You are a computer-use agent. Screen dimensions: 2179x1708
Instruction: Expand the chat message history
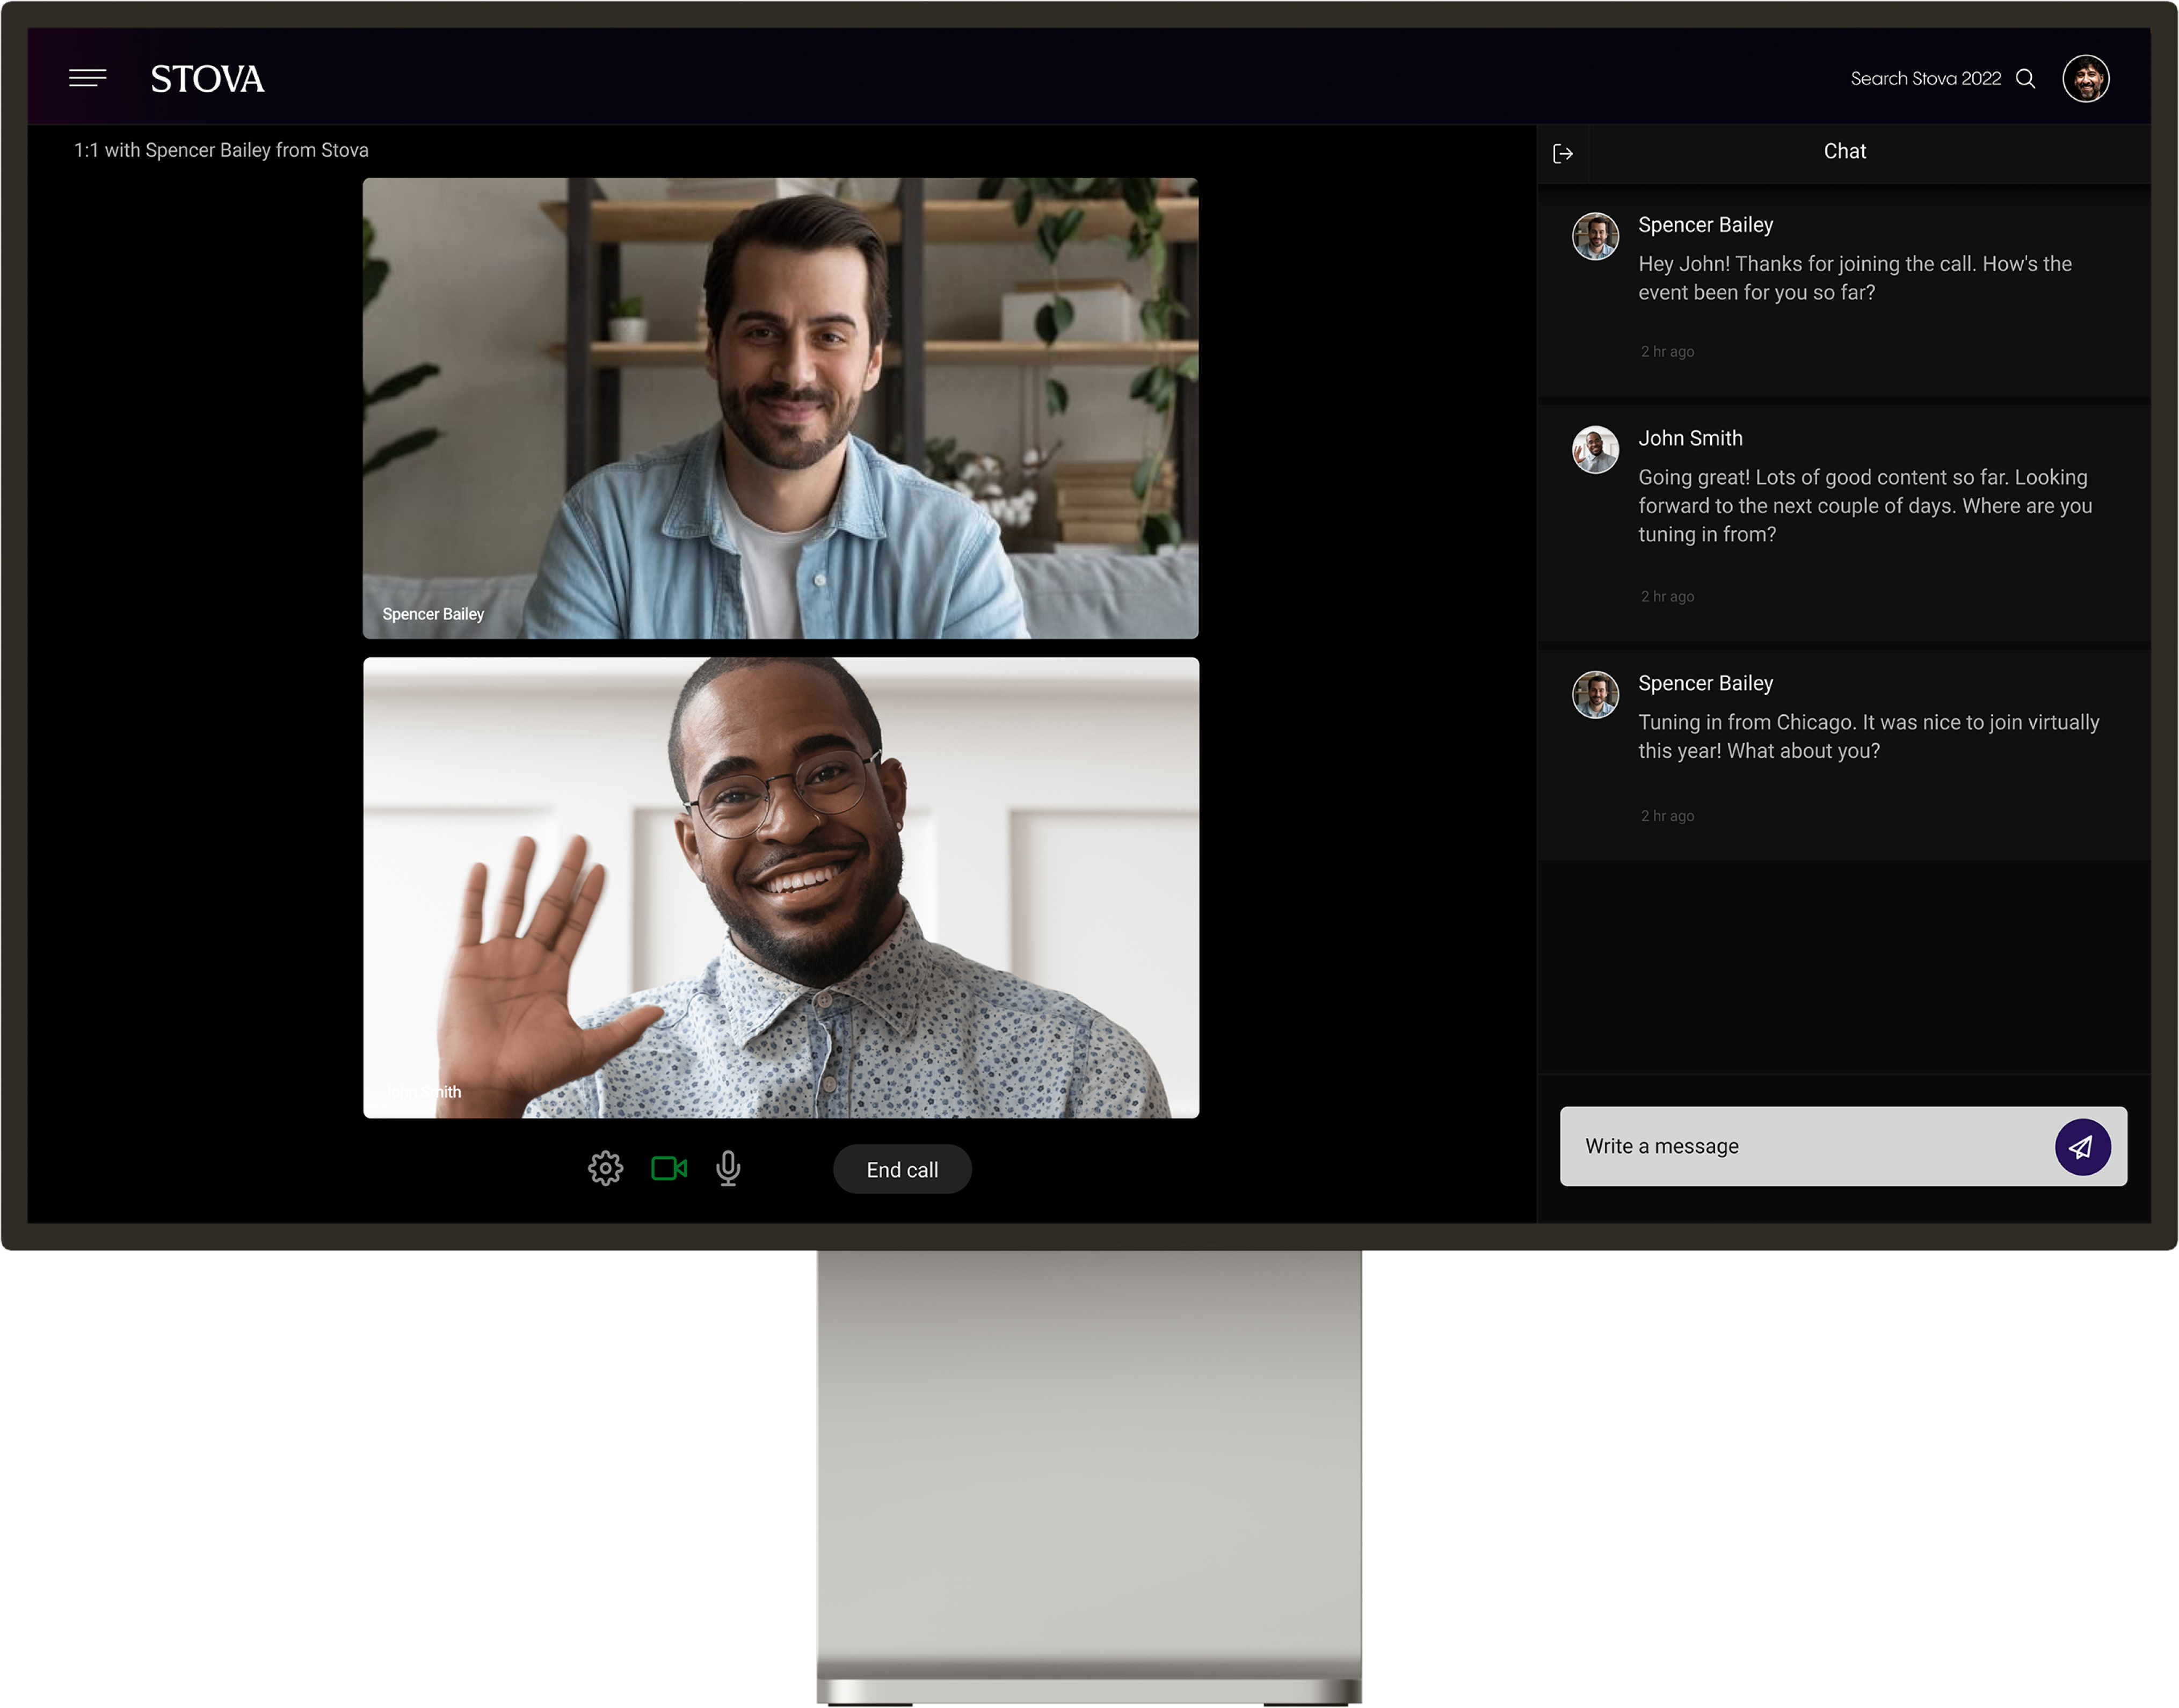coord(1564,150)
